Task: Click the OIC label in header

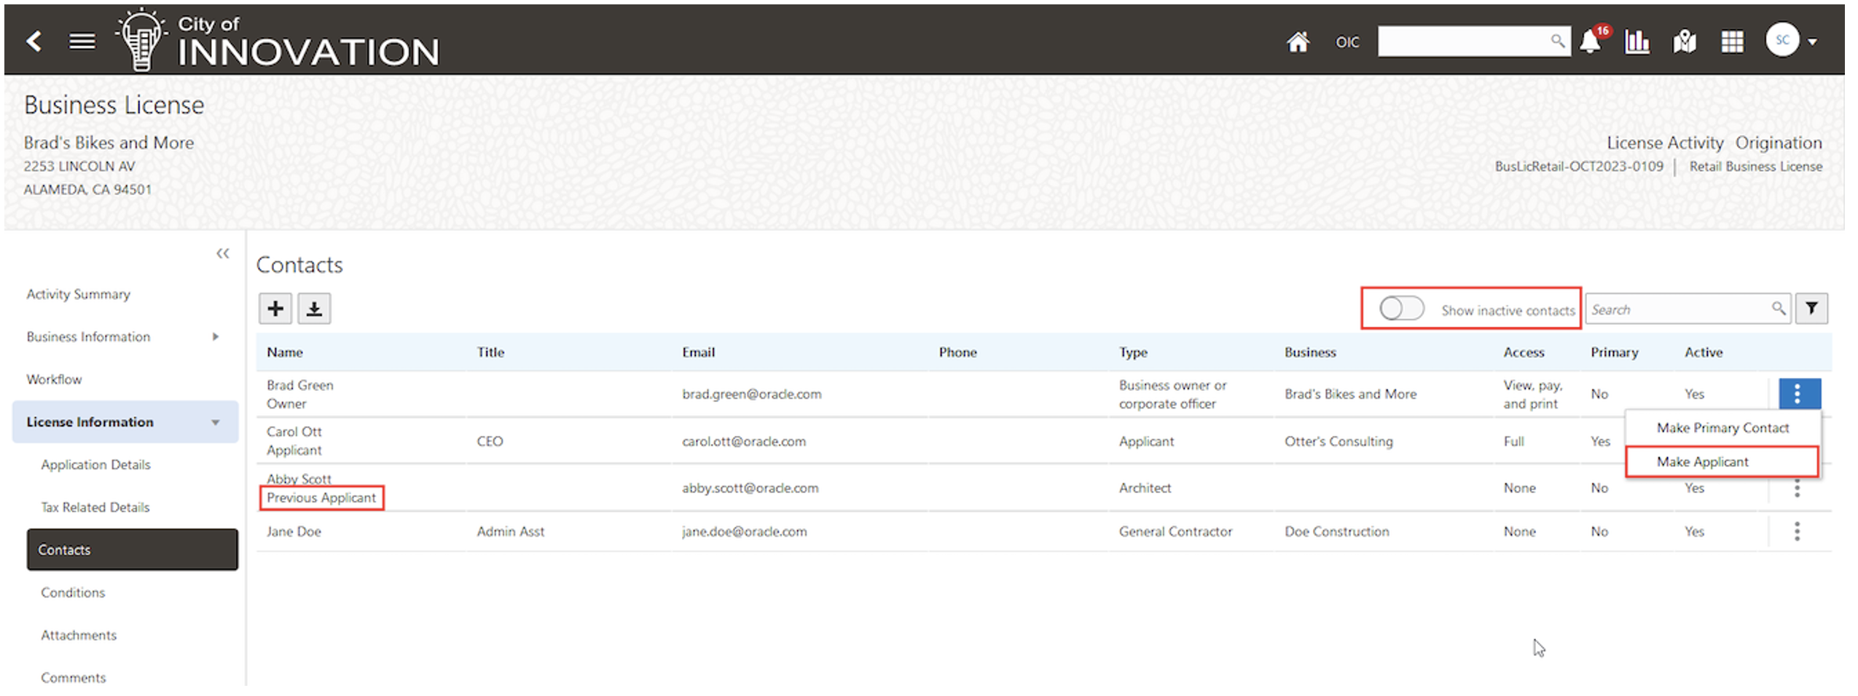Action: 1347,42
